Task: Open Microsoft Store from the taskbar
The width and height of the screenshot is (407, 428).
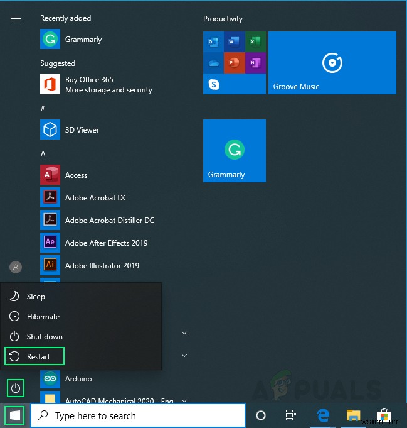Action: pyautogui.click(x=384, y=415)
